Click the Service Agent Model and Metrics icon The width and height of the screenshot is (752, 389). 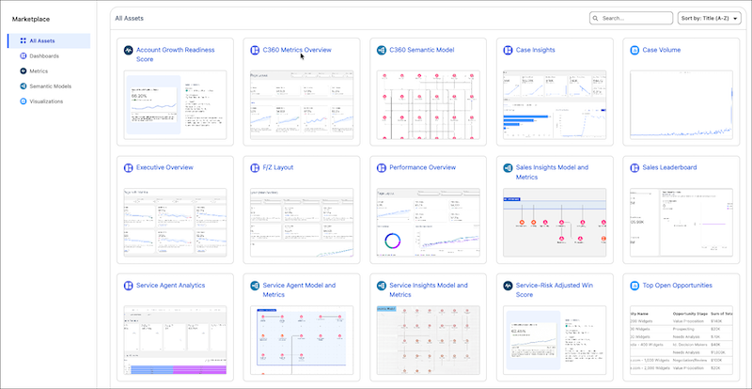(255, 286)
